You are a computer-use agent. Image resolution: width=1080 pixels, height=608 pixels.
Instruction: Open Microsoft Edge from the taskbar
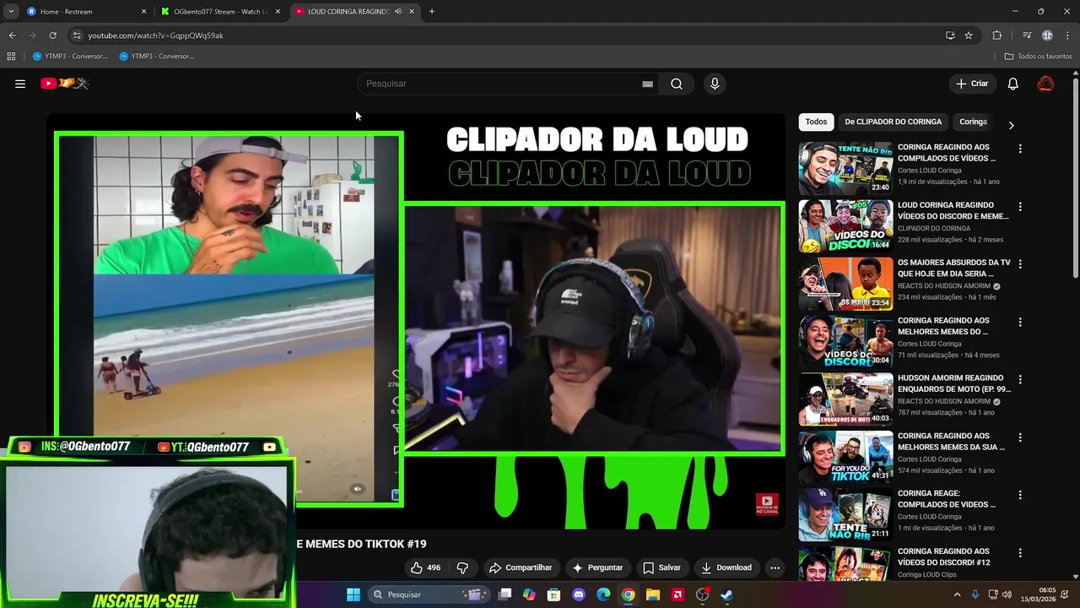coord(603,594)
